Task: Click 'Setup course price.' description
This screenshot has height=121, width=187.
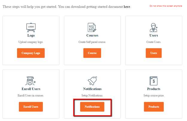Action: tap(154, 96)
